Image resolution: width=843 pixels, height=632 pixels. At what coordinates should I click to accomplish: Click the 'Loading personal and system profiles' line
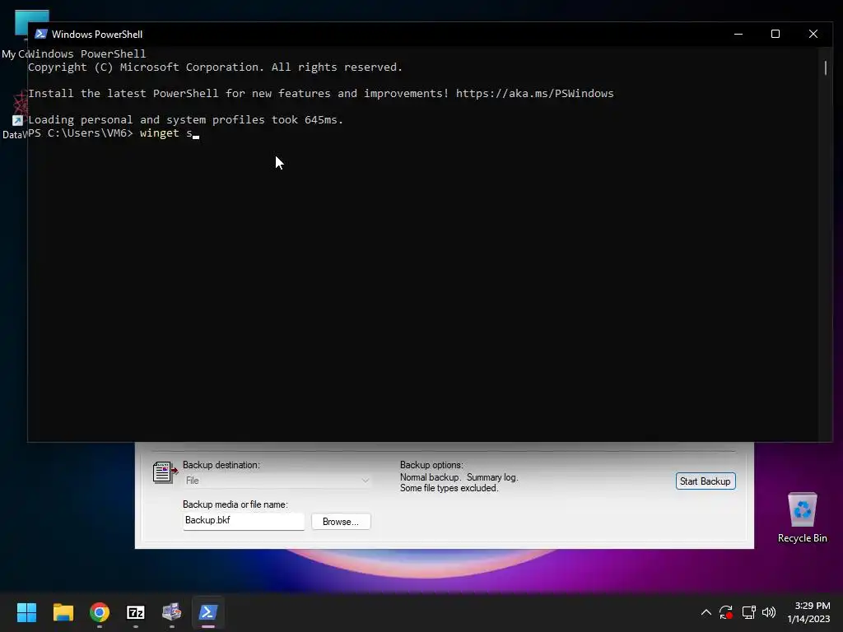pyautogui.click(x=185, y=120)
